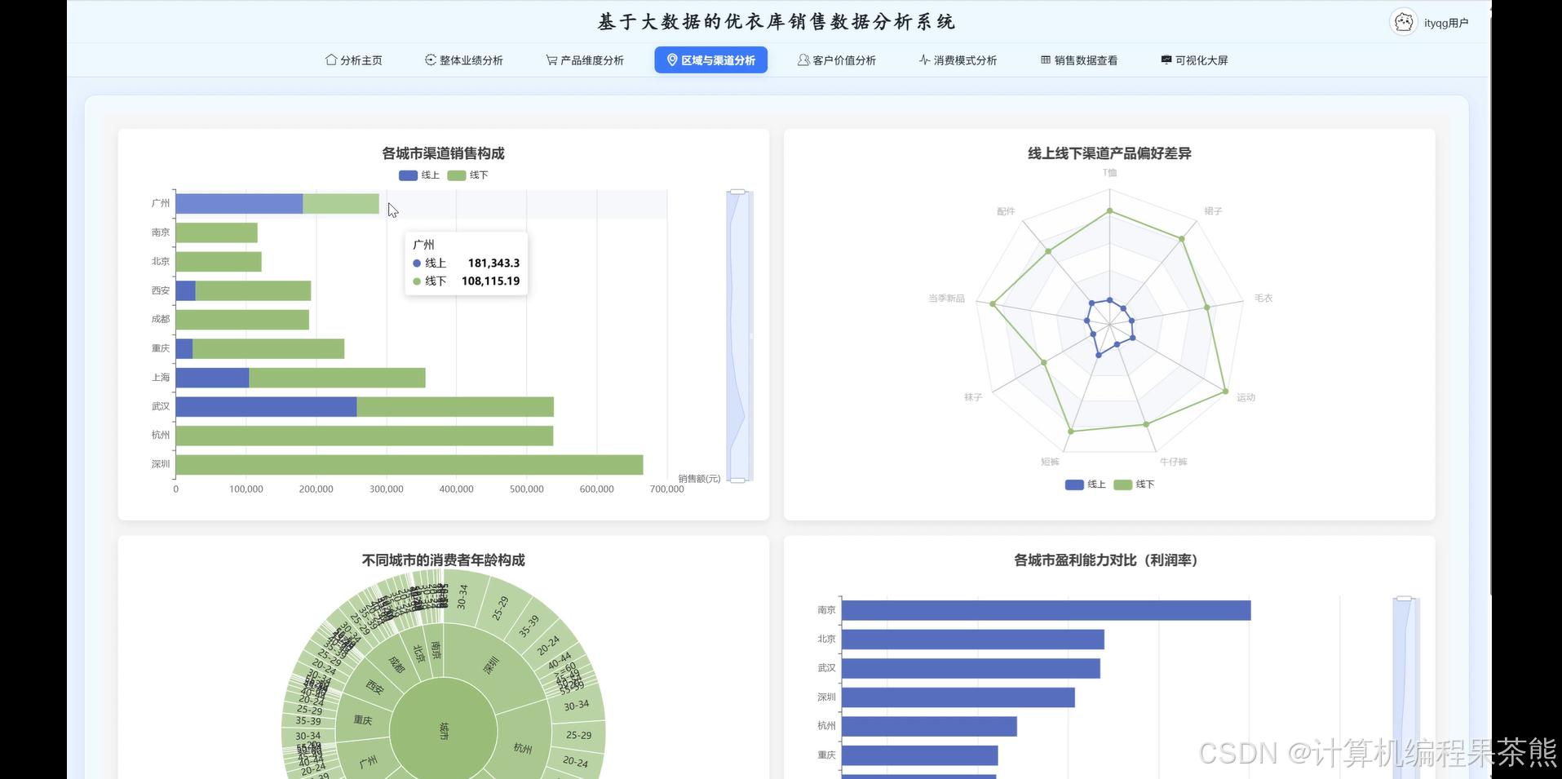Select the 深圳 sector in sunburst chart
This screenshot has height=779, width=1562.
pos(490,665)
